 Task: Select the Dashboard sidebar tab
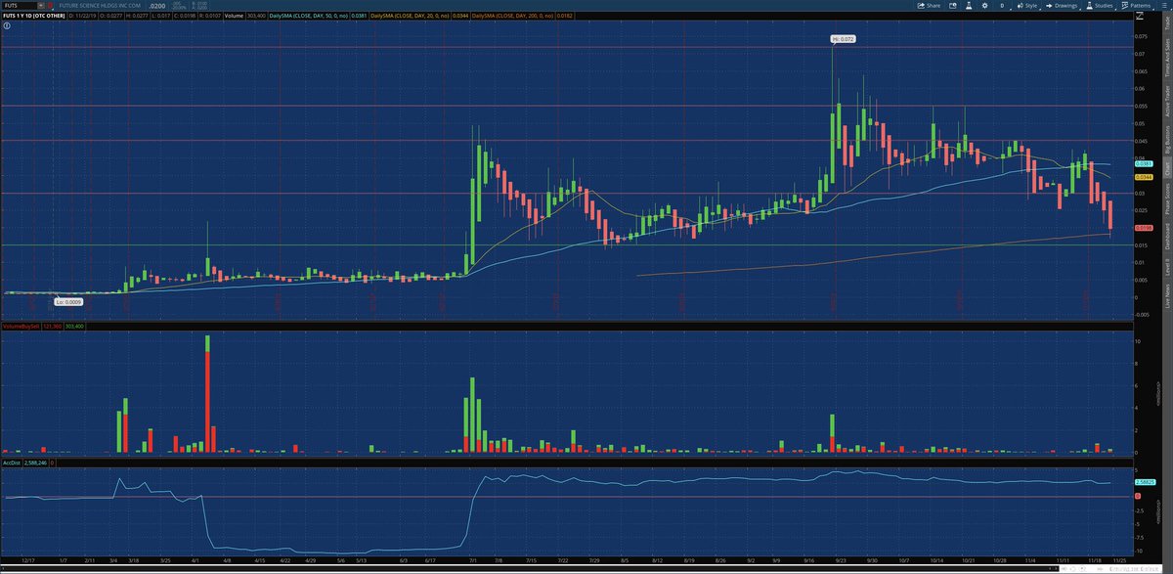click(x=1166, y=239)
